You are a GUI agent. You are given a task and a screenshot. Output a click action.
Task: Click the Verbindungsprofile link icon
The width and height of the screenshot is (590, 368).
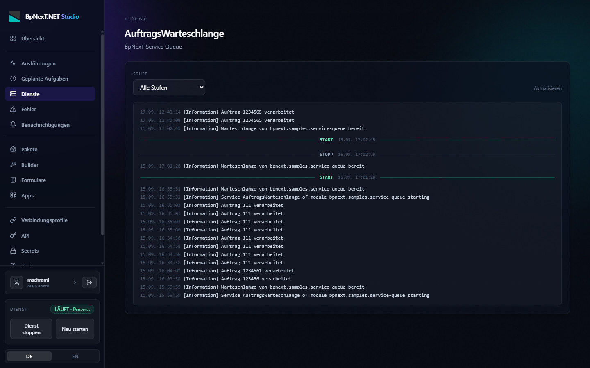click(x=13, y=220)
